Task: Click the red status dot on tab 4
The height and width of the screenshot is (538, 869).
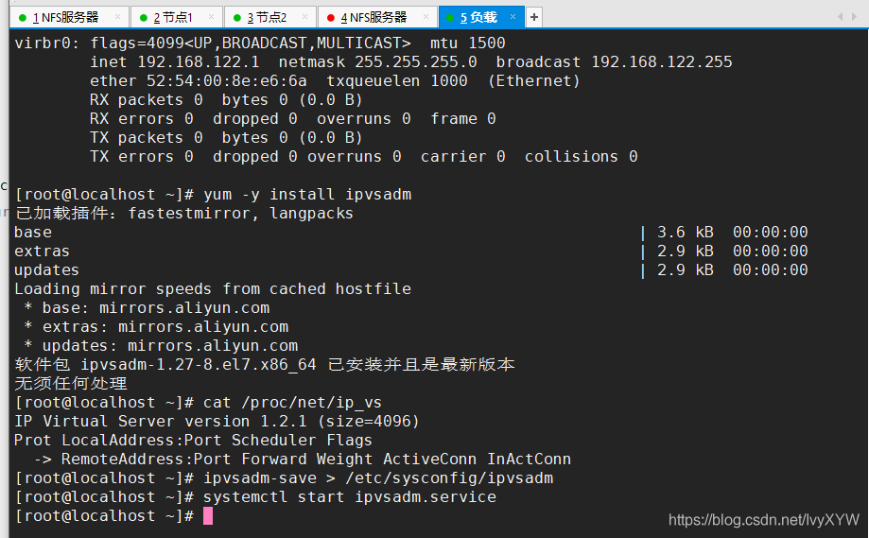Action: click(x=331, y=18)
